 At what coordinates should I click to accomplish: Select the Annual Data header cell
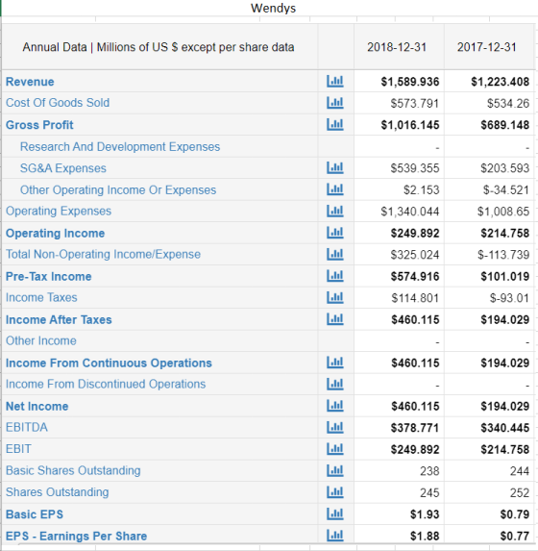click(159, 47)
